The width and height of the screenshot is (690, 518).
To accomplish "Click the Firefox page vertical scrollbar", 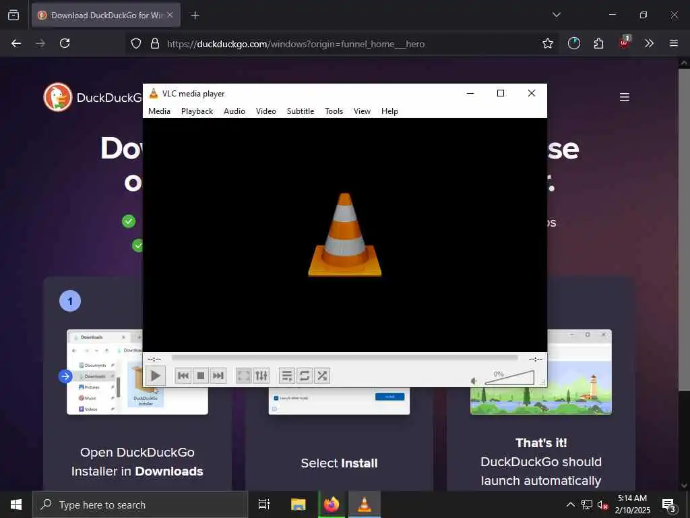I will coord(683,229).
